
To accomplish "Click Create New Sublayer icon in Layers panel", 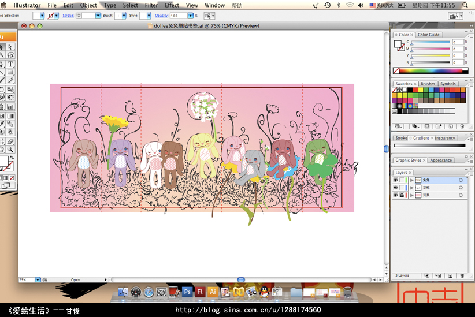I will [438, 275].
